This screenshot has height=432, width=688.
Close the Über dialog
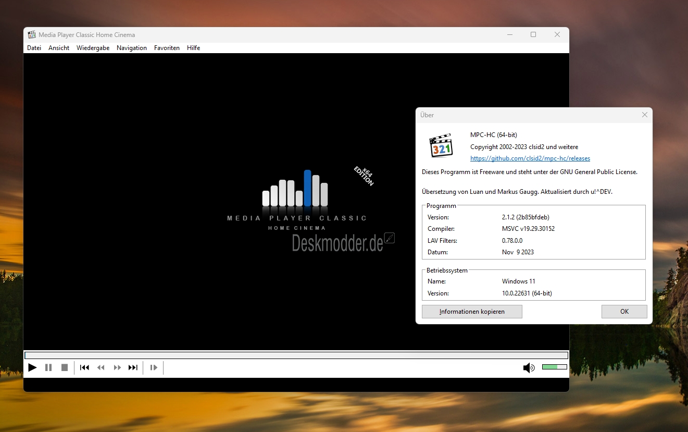click(x=645, y=115)
